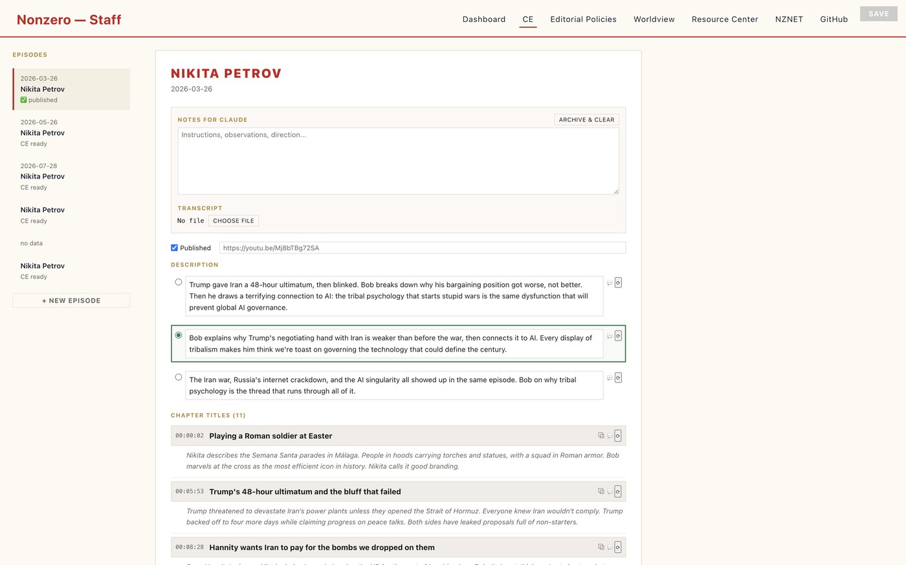Comment on 'Playing a Roman soldier at Easter' chapter
Screen dimensions: 906x565
coord(610,436)
